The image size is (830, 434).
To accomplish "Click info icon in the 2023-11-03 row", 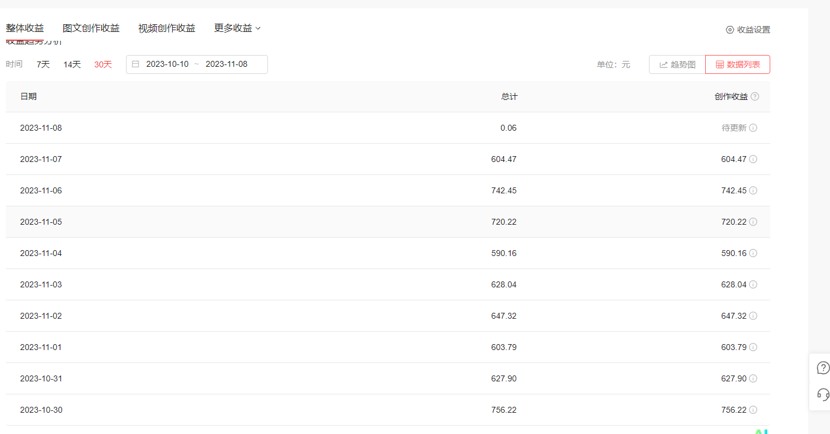I will (x=753, y=284).
